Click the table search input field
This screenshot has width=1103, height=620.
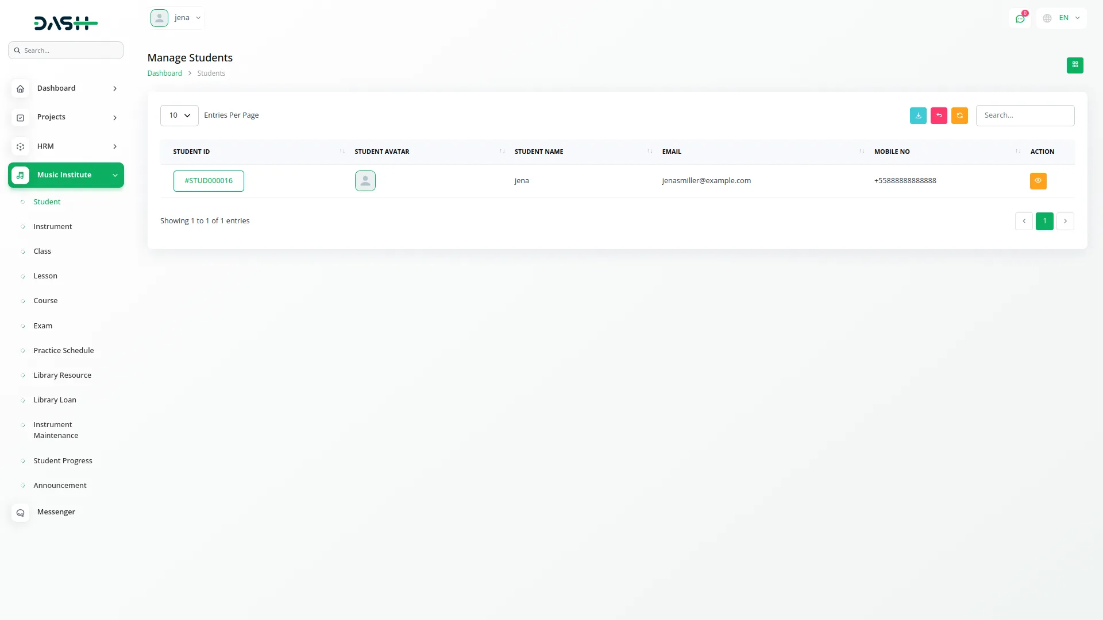(1024, 115)
